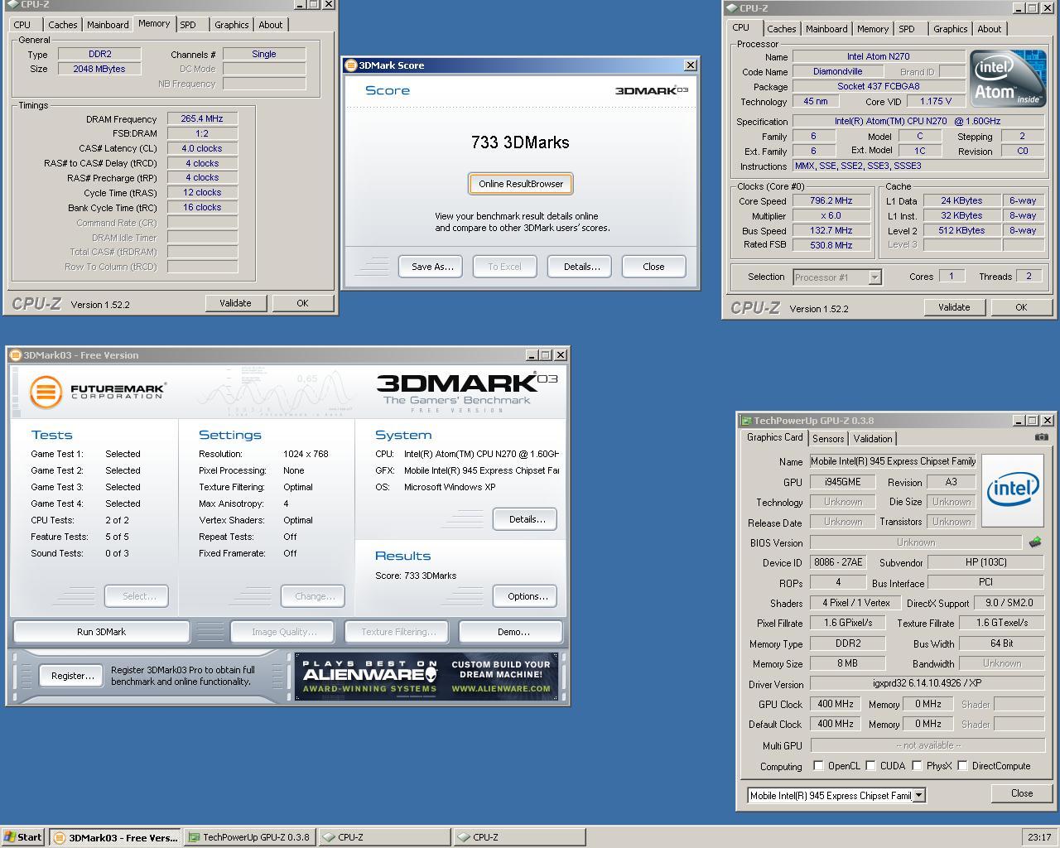Image resolution: width=1060 pixels, height=848 pixels.
Task: Click the Resolution 1024 x 768 value
Action: (x=306, y=454)
